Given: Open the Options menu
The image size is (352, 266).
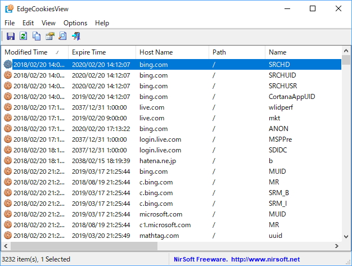Looking at the screenshot, I should (75, 23).
